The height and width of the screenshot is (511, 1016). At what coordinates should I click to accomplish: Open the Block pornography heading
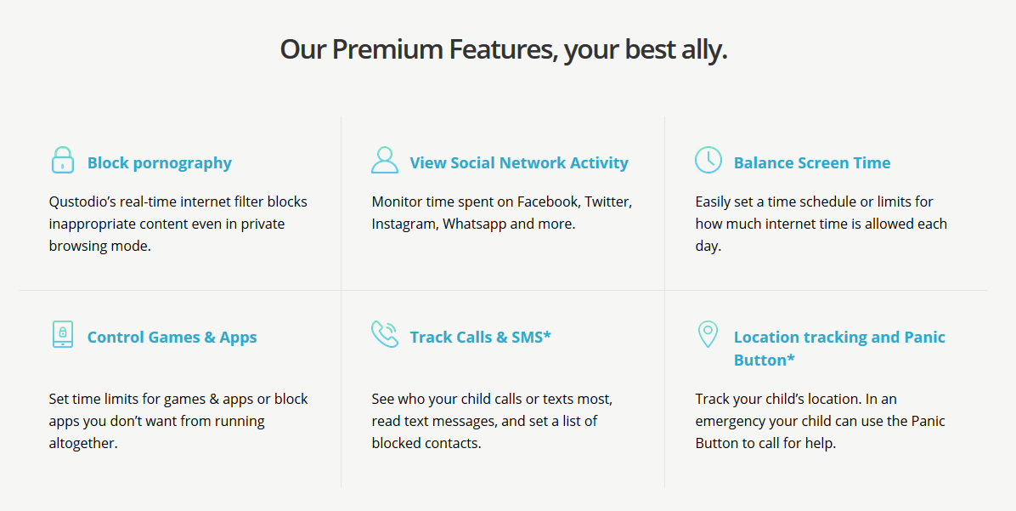(160, 162)
